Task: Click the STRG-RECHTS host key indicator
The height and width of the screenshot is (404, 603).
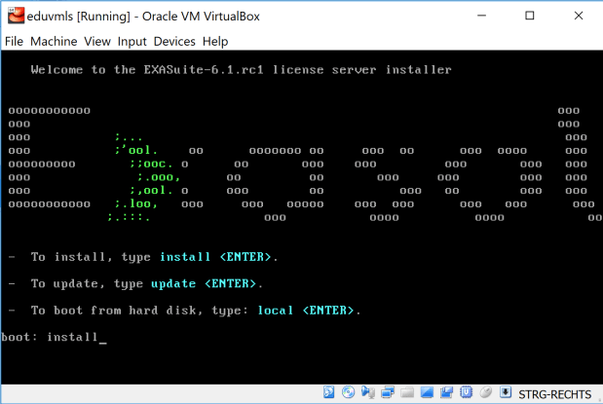Action: point(554,393)
